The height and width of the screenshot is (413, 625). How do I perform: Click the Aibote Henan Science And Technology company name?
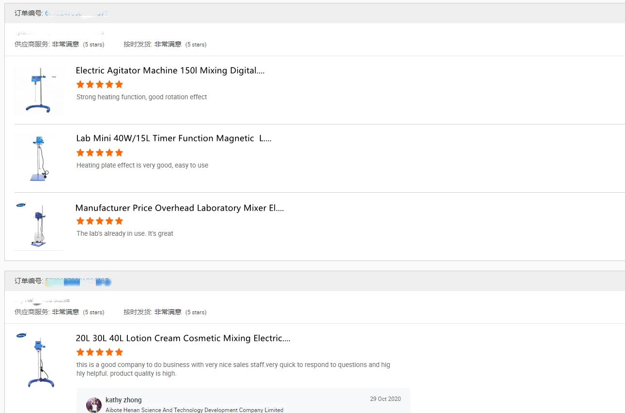[x=194, y=410]
